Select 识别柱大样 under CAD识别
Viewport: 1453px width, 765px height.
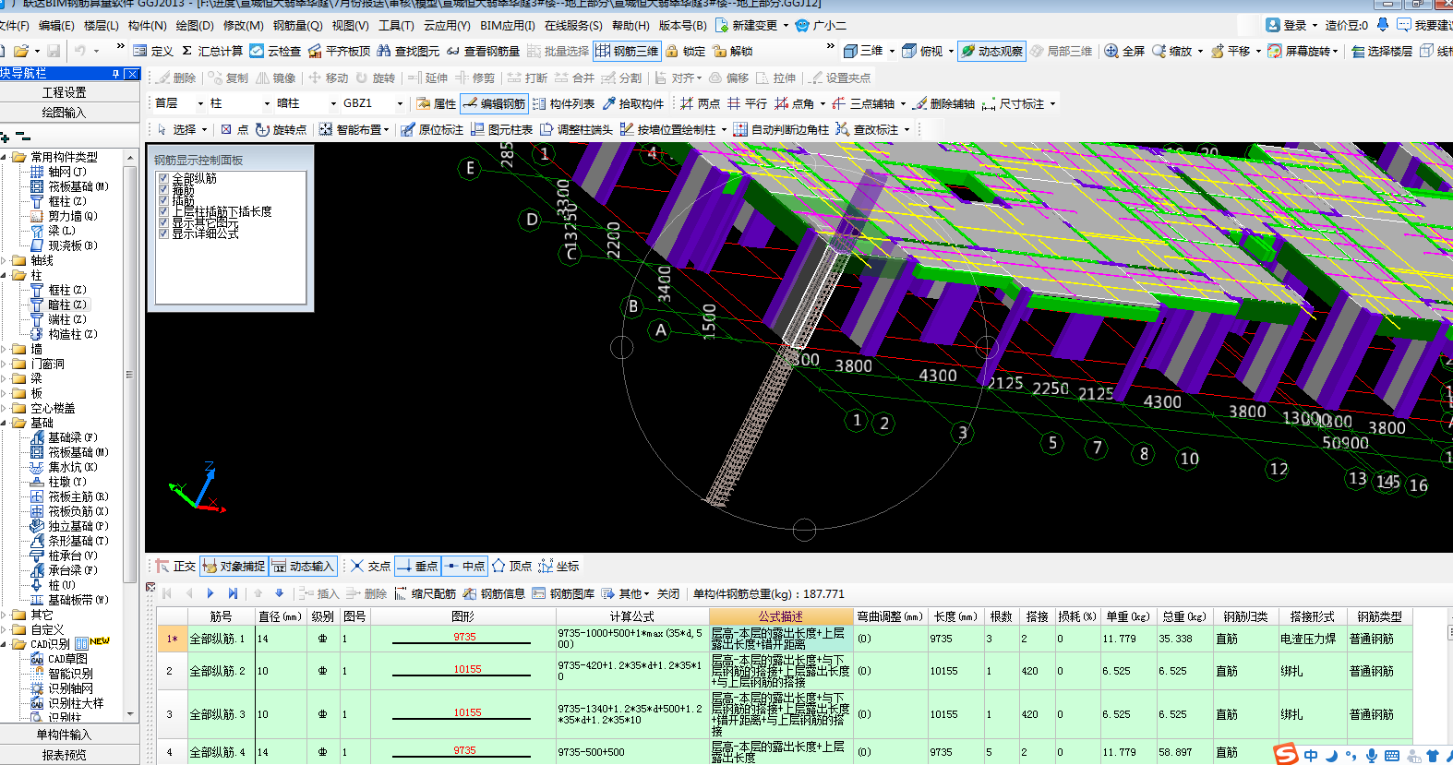[x=68, y=703]
